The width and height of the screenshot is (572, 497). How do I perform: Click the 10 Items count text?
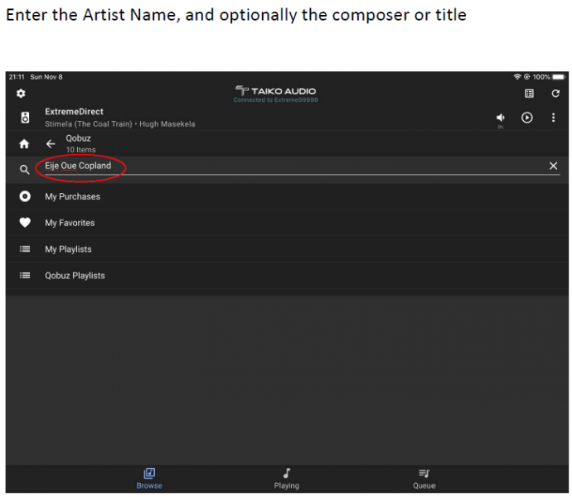(80, 150)
